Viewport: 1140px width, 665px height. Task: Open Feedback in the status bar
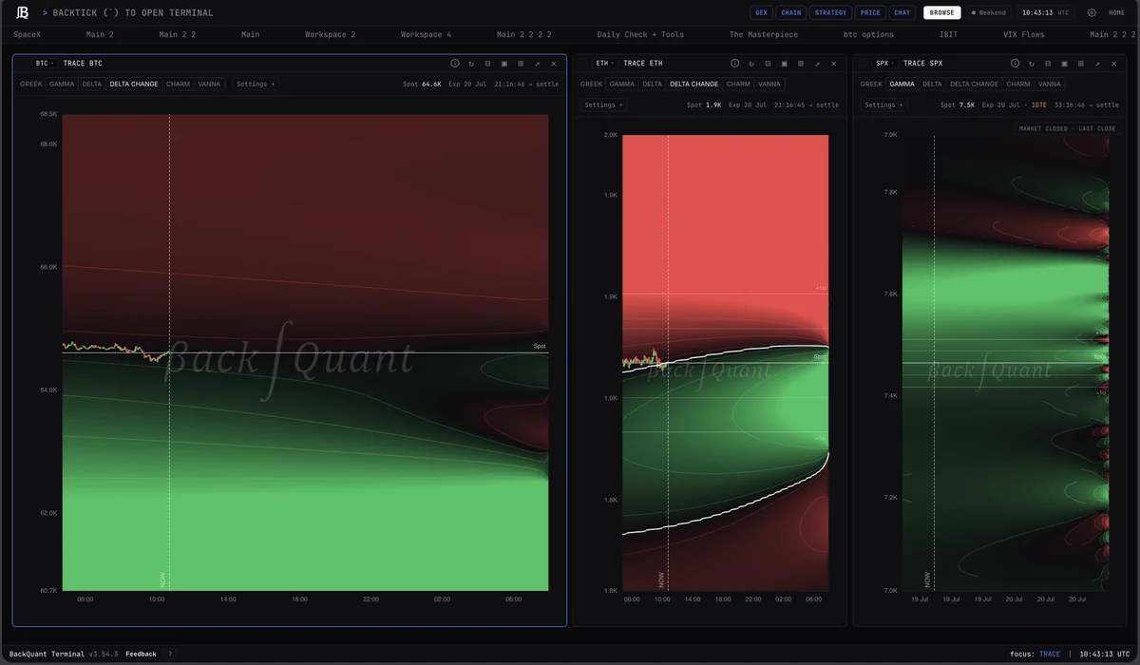pos(141,654)
